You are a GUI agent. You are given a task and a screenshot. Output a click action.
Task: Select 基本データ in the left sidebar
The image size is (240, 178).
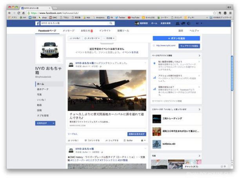43,89
